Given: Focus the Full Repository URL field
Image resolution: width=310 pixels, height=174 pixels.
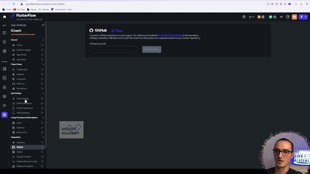Looking at the screenshot, I should [113, 49].
